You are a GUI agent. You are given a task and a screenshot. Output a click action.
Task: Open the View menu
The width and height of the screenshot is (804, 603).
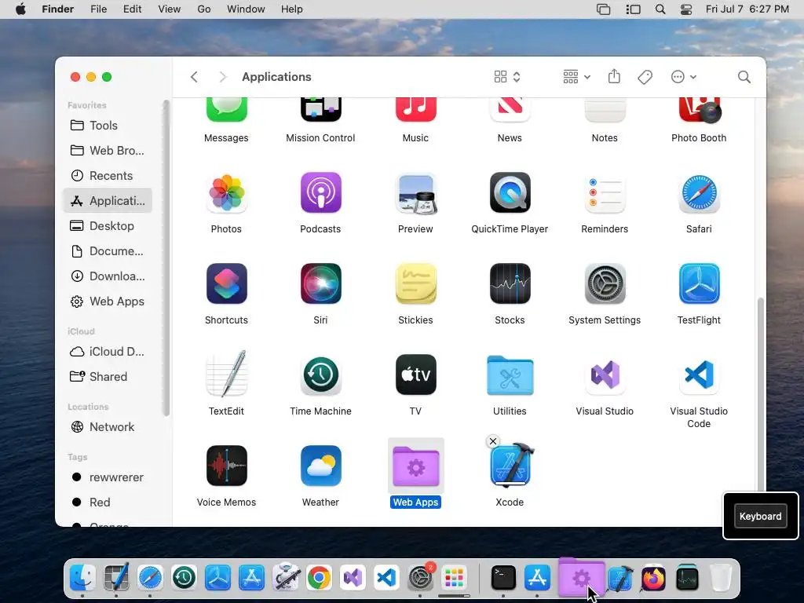pos(170,9)
